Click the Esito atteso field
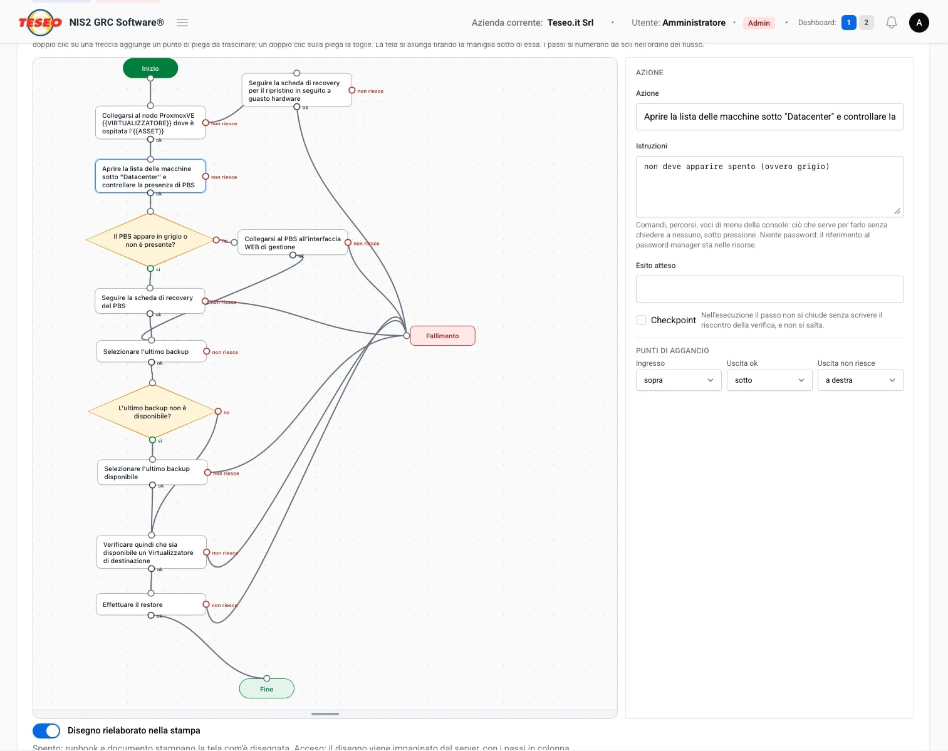The image size is (948, 751). [769, 289]
